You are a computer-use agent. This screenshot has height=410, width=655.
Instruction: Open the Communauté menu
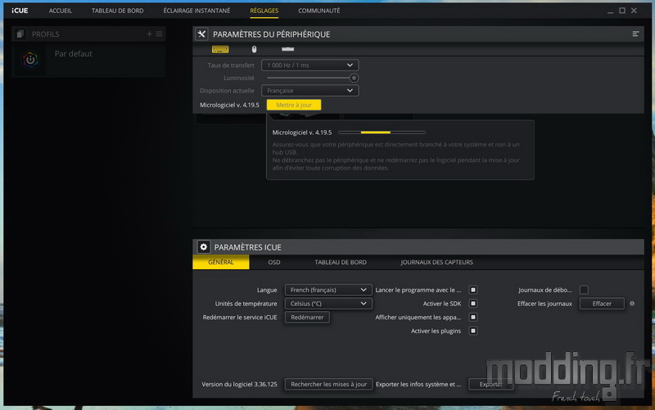[318, 11]
